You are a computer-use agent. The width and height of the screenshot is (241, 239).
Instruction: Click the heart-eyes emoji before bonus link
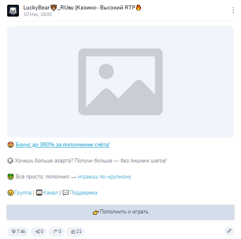pyautogui.click(x=11, y=145)
